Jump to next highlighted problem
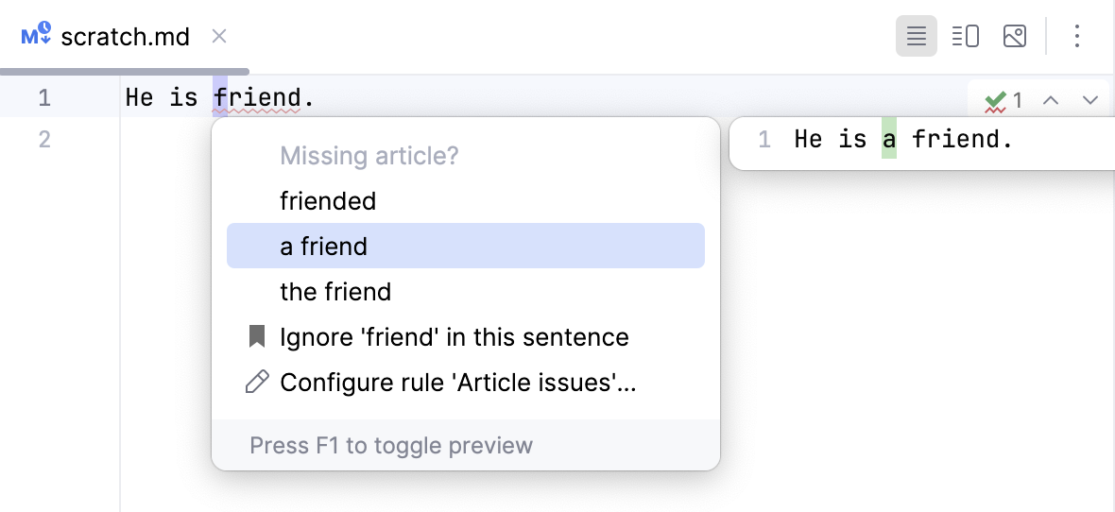This screenshot has width=1115, height=512. click(x=1089, y=100)
